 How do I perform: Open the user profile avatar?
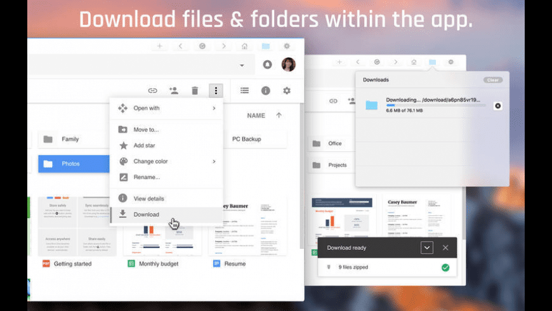(x=288, y=65)
